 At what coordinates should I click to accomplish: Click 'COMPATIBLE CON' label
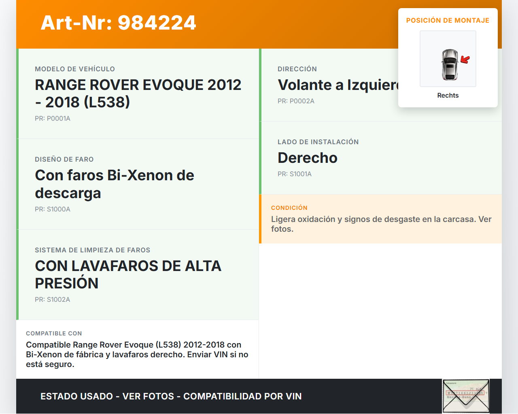(x=54, y=333)
